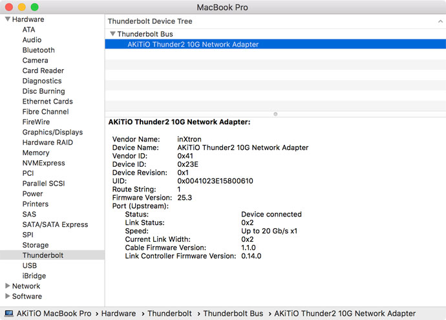Open the Ethernet Cards category
Viewport: 446px width, 320px height.
click(47, 101)
